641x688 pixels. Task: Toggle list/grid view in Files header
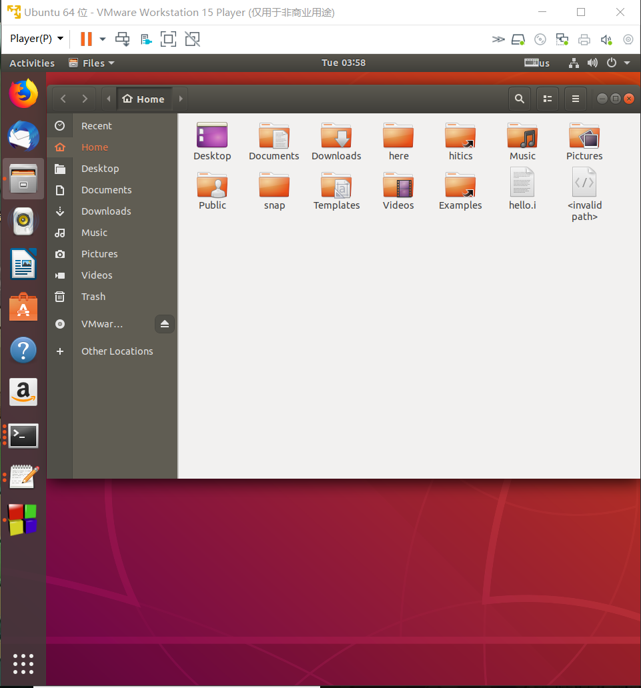(548, 99)
